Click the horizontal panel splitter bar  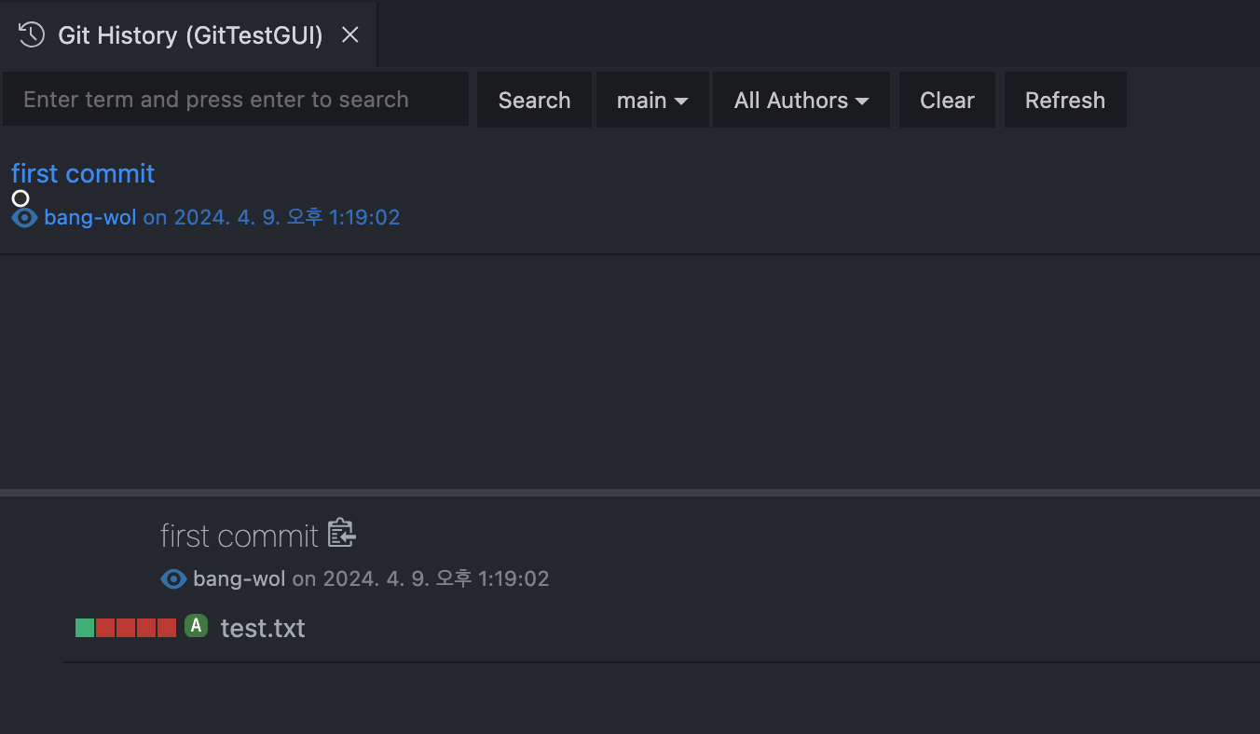630,492
